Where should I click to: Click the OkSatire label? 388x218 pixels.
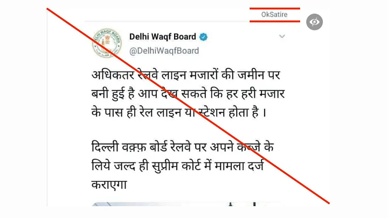point(274,15)
